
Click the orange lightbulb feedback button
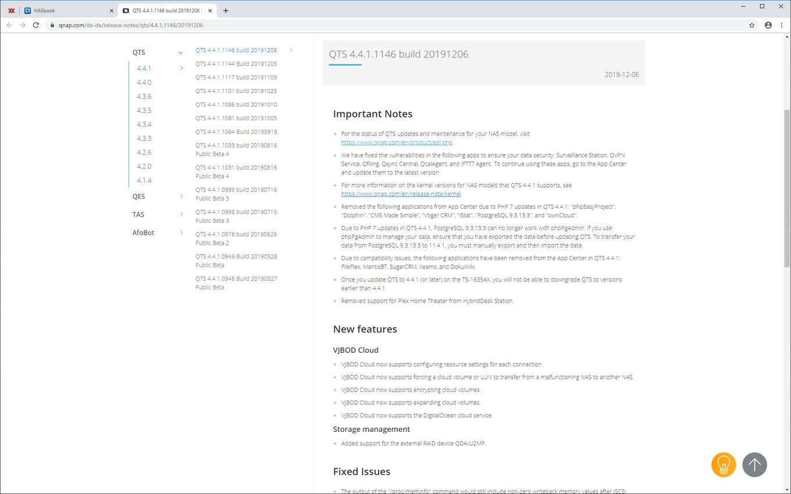[x=724, y=464]
